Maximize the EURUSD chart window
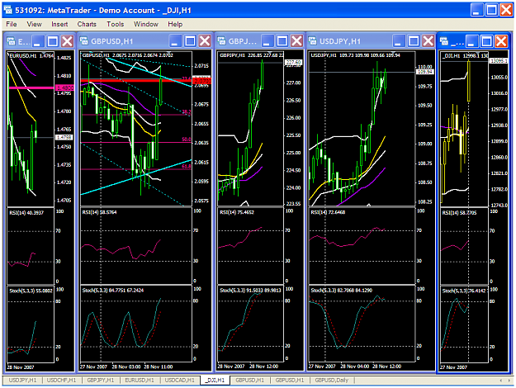The image size is (516, 388). click(x=53, y=41)
